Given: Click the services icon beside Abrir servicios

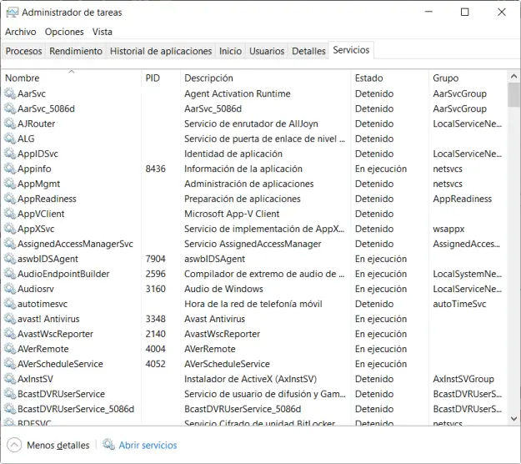Looking at the screenshot, I should 109,445.
